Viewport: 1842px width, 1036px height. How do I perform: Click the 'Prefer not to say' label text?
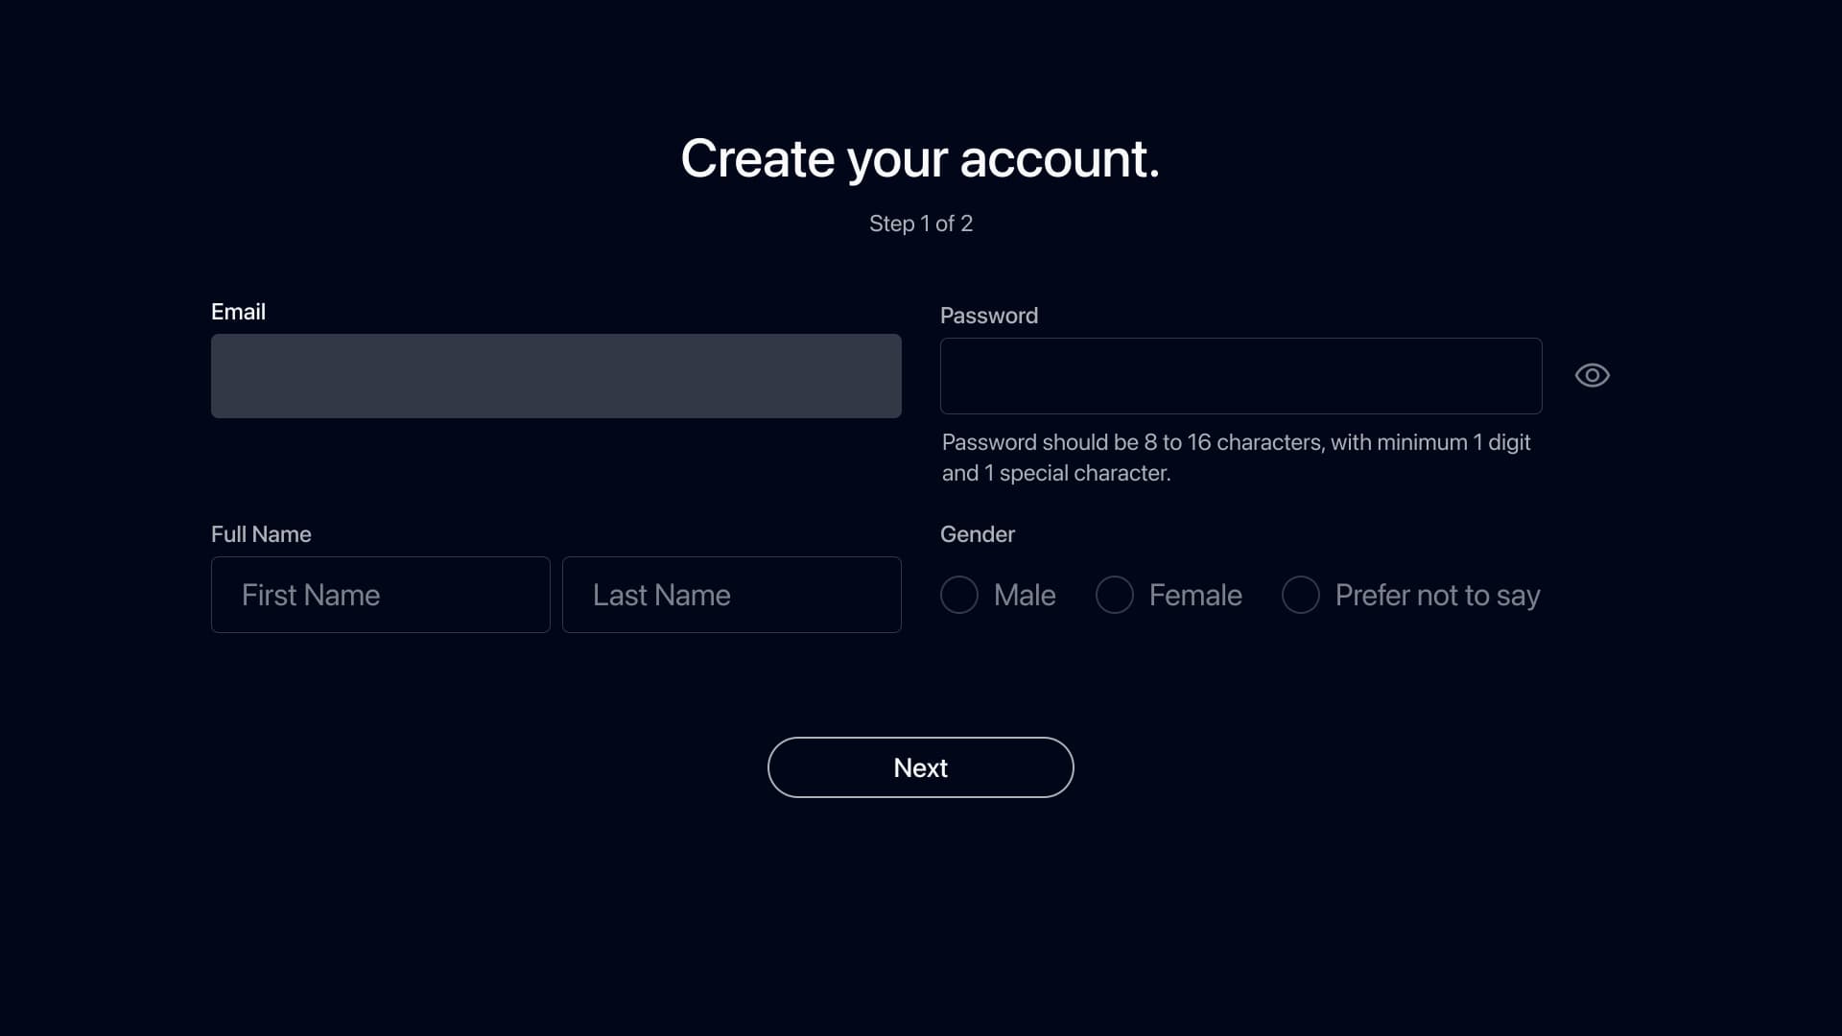click(x=1437, y=596)
